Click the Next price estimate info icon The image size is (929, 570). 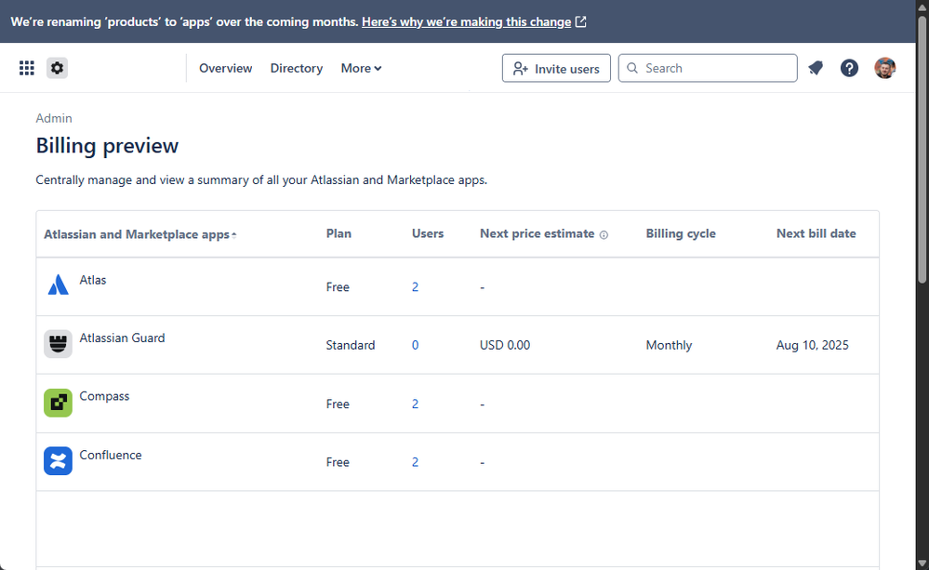click(x=604, y=234)
